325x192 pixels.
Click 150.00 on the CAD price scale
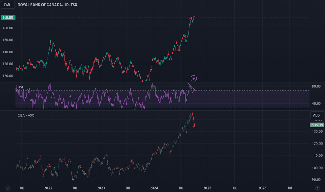tap(8, 40)
